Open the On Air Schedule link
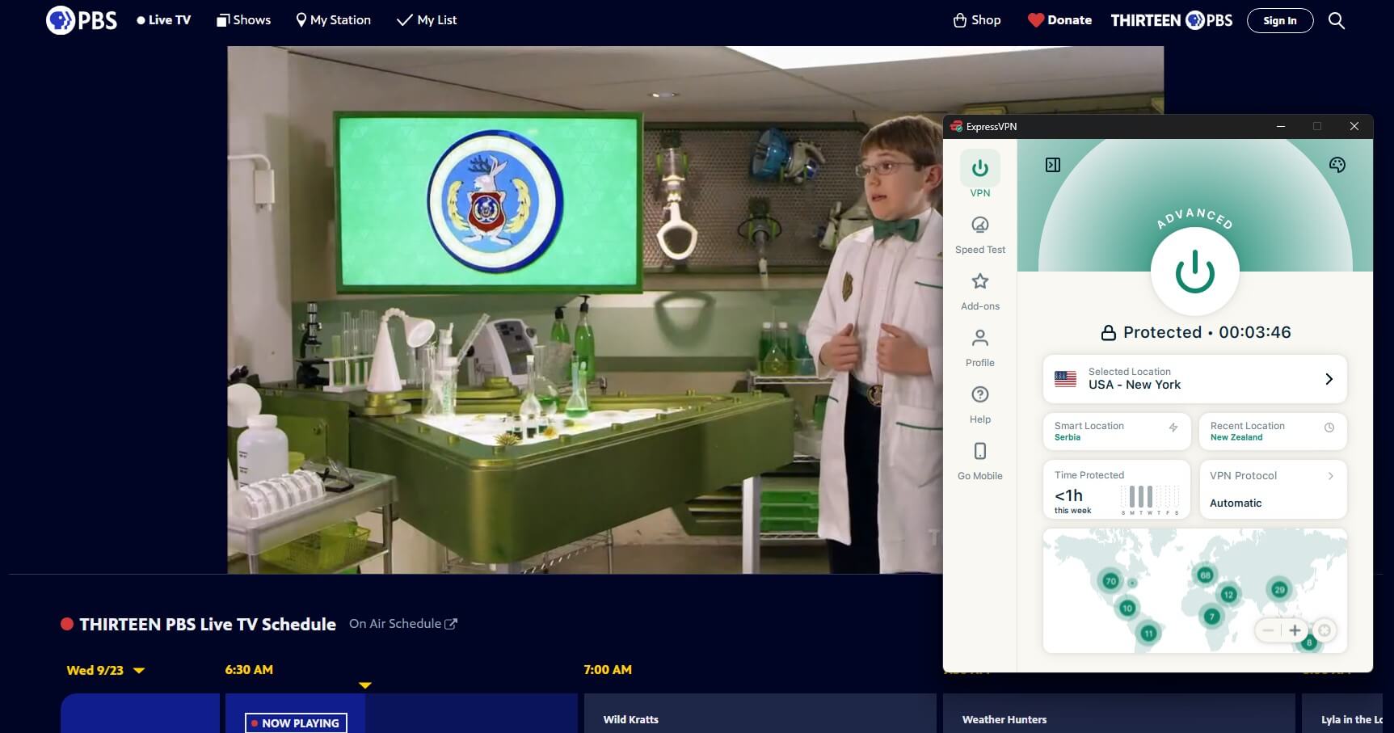1394x733 pixels. pos(402,624)
